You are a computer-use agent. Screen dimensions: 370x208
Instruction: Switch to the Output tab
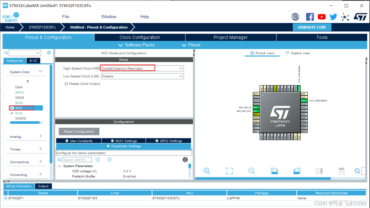(x=43, y=186)
